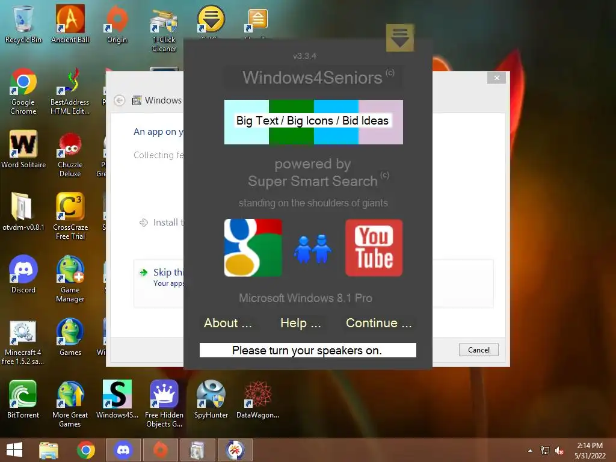The width and height of the screenshot is (616, 462).
Task: Click Help ... in Windows4Seniors
Action: pyautogui.click(x=301, y=323)
